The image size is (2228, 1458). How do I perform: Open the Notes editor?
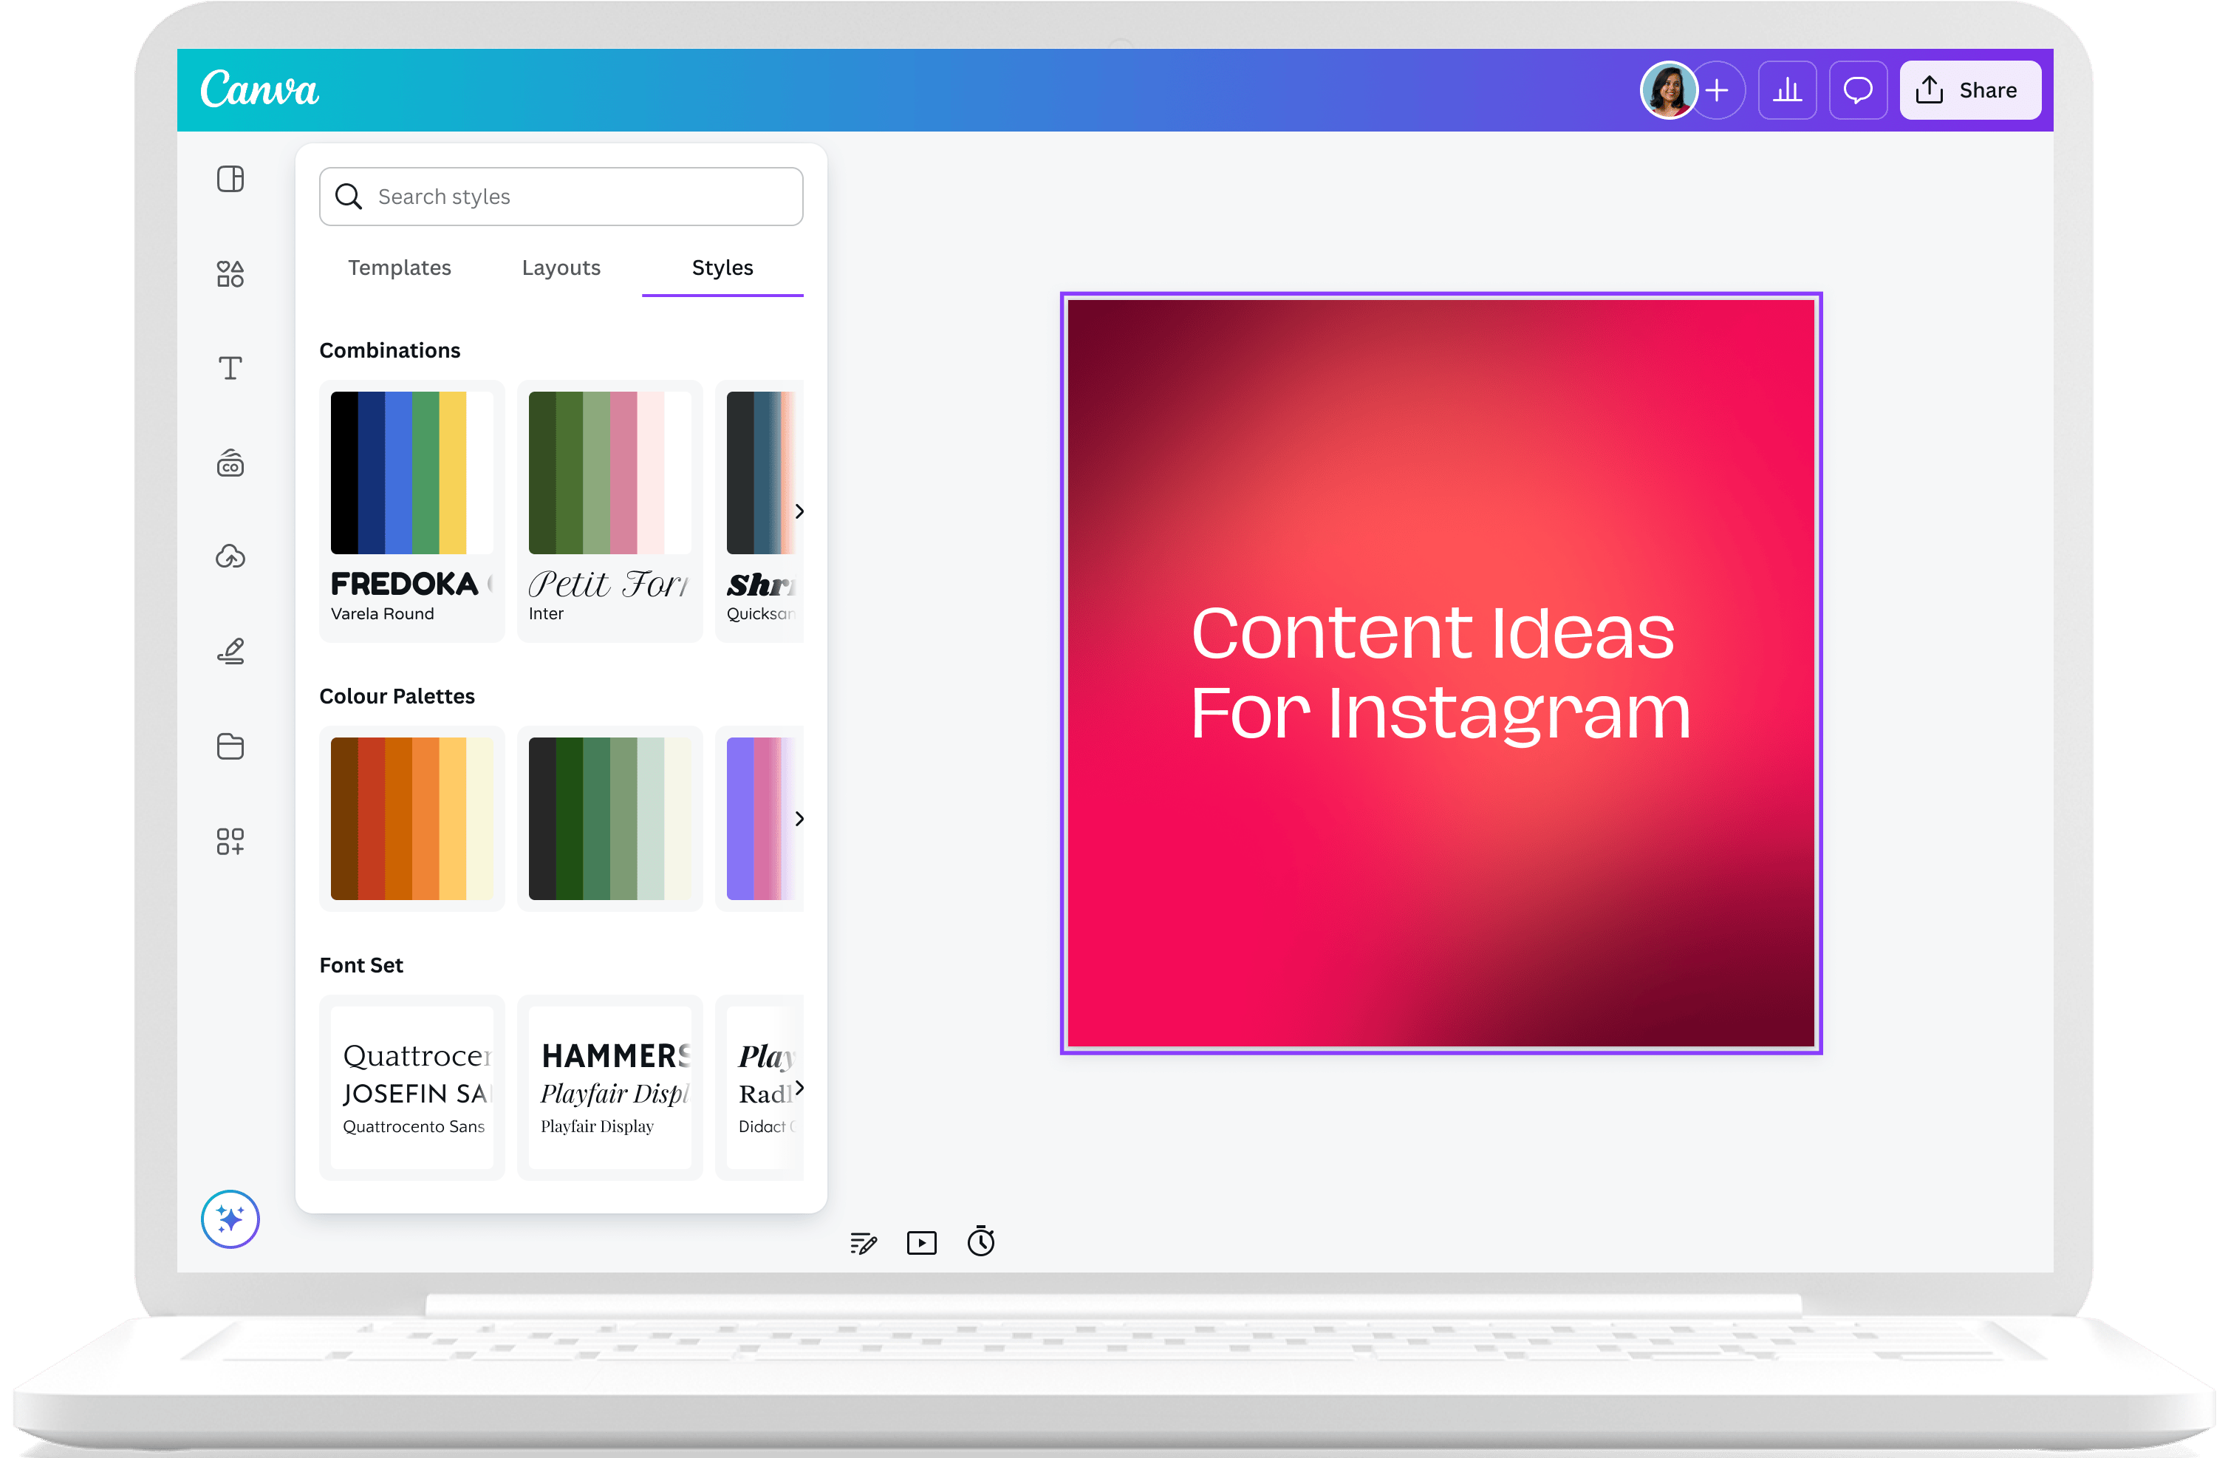[x=863, y=1243]
